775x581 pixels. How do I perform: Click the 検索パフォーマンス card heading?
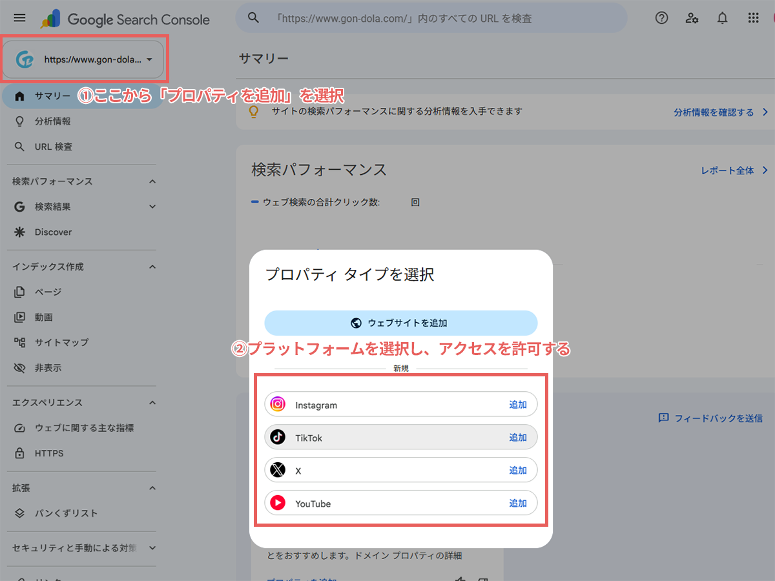coord(319,170)
